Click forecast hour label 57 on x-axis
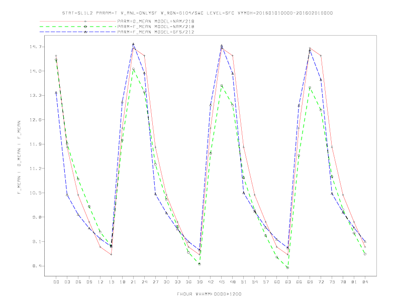The width and height of the screenshot is (398, 307). click(x=265, y=282)
